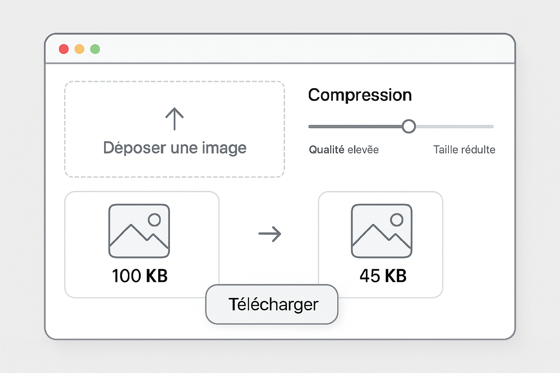Click the sun circle in the original image icon
Viewport: 560px width, 373px height.
coord(155,219)
